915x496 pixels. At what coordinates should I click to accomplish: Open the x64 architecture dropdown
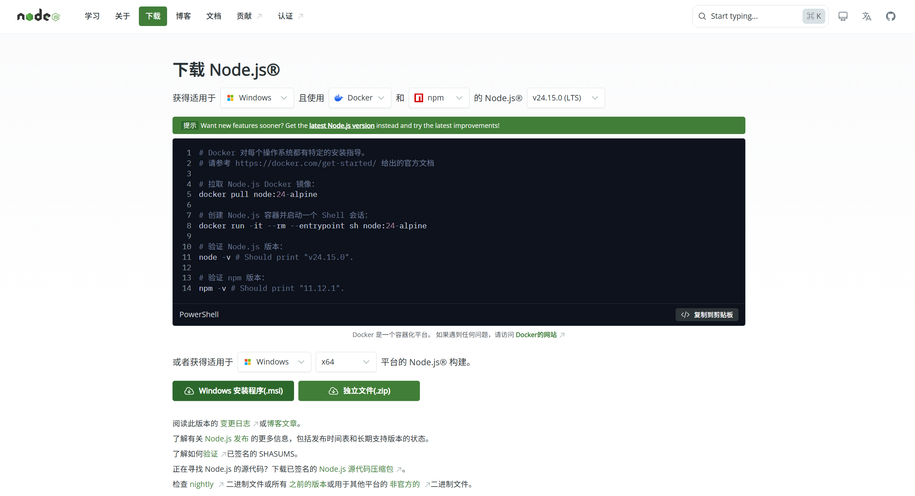(x=345, y=362)
